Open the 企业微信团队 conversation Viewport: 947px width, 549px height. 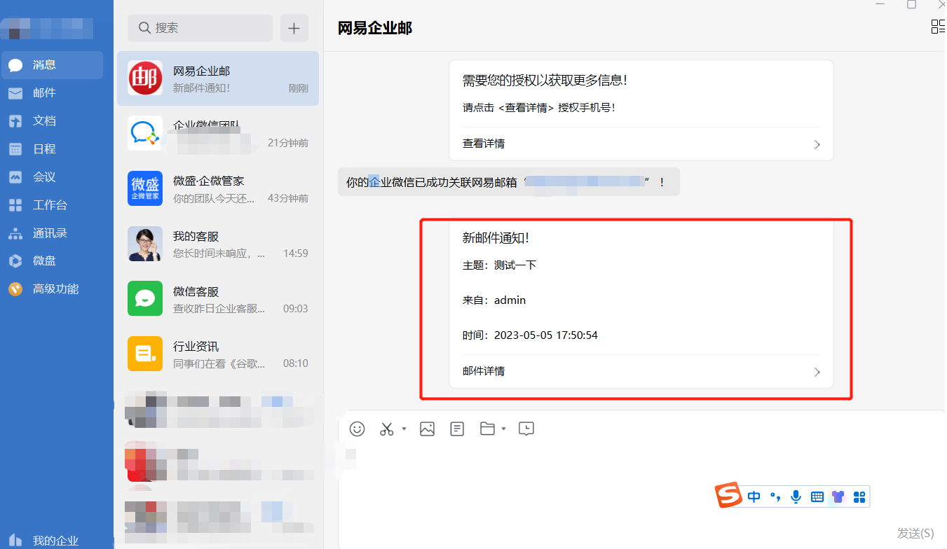(x=218, y=133)
